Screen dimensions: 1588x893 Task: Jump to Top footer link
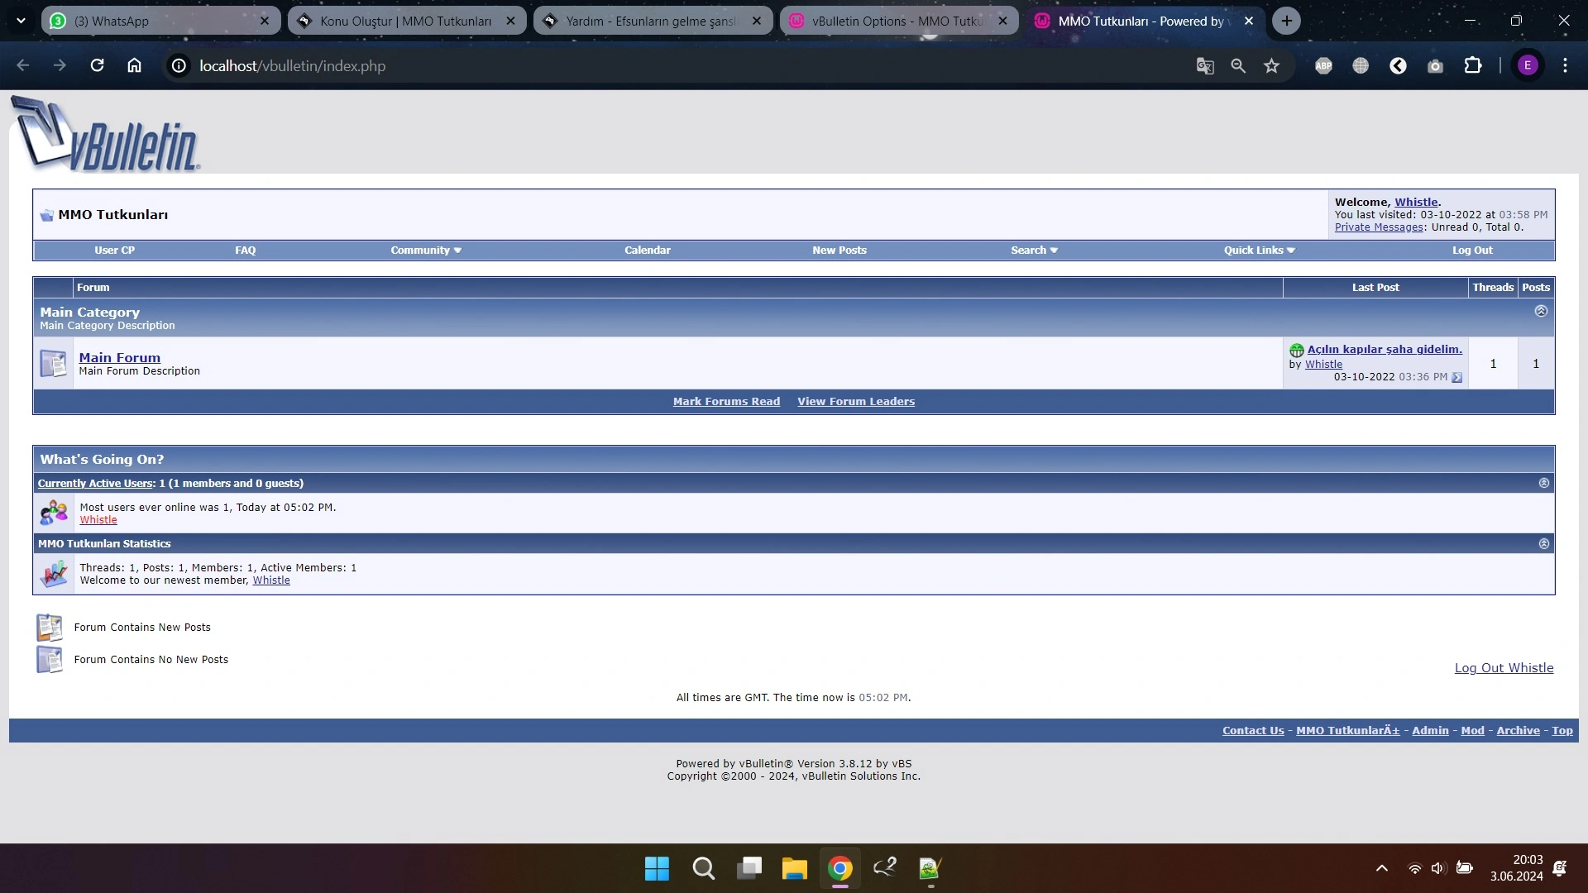click(1562, 731)
